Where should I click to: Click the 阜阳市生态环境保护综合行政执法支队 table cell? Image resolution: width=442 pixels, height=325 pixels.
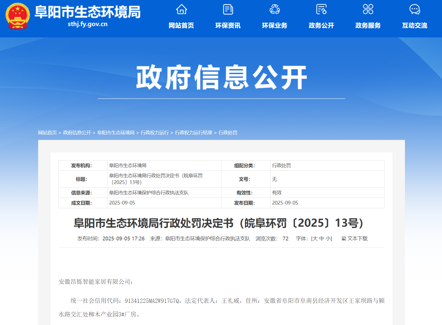point(149,193)
